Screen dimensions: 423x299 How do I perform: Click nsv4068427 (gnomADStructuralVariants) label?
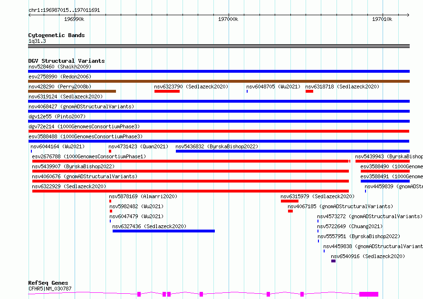click(x=81, y=106)
